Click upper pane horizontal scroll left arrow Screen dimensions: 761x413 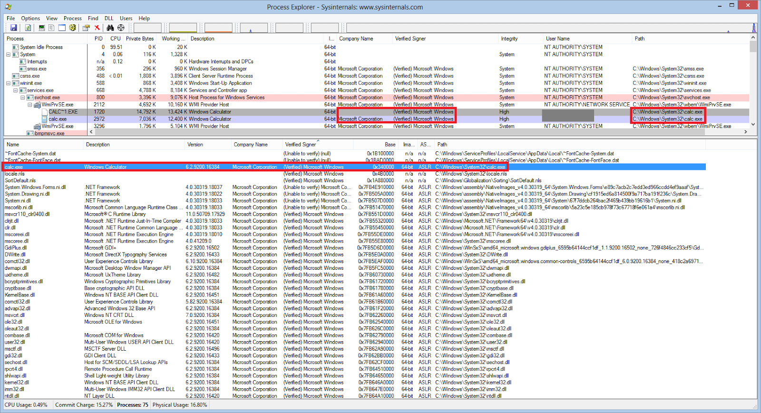click(x=91, y=132)
